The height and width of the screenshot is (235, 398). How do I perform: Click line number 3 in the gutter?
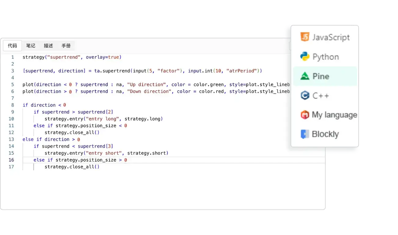tap(13, 71)
